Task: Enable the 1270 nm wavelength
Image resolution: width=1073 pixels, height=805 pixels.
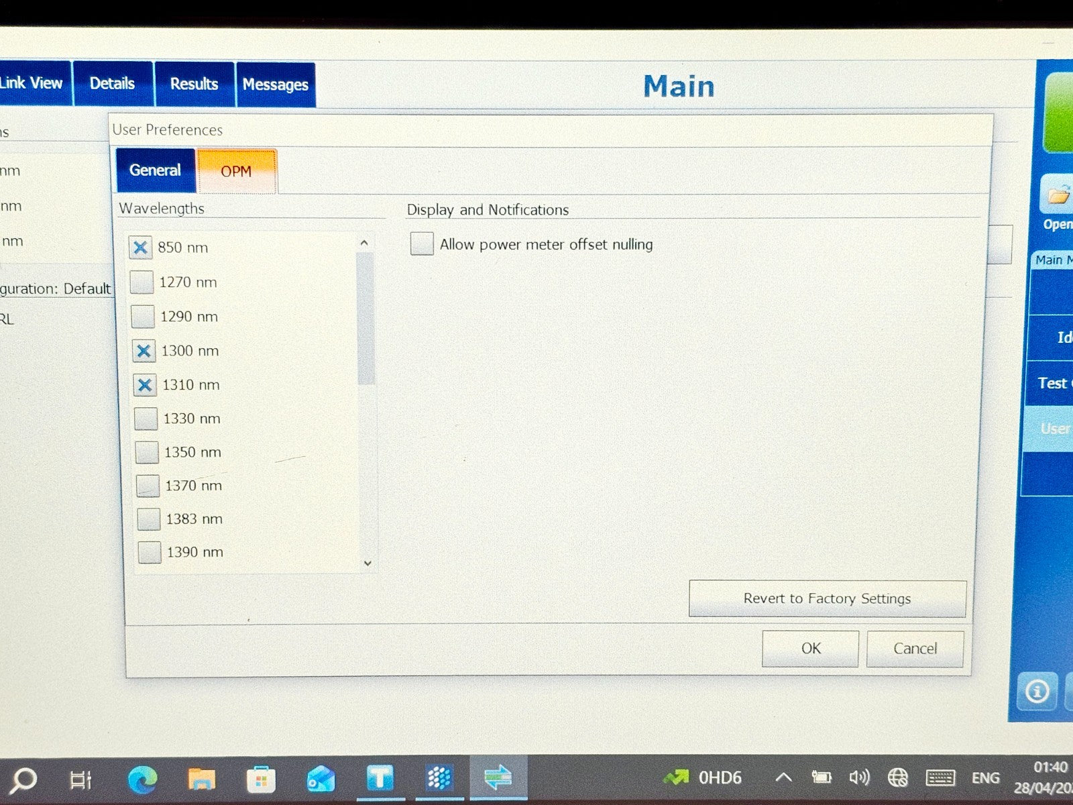Action: (142, 282)
